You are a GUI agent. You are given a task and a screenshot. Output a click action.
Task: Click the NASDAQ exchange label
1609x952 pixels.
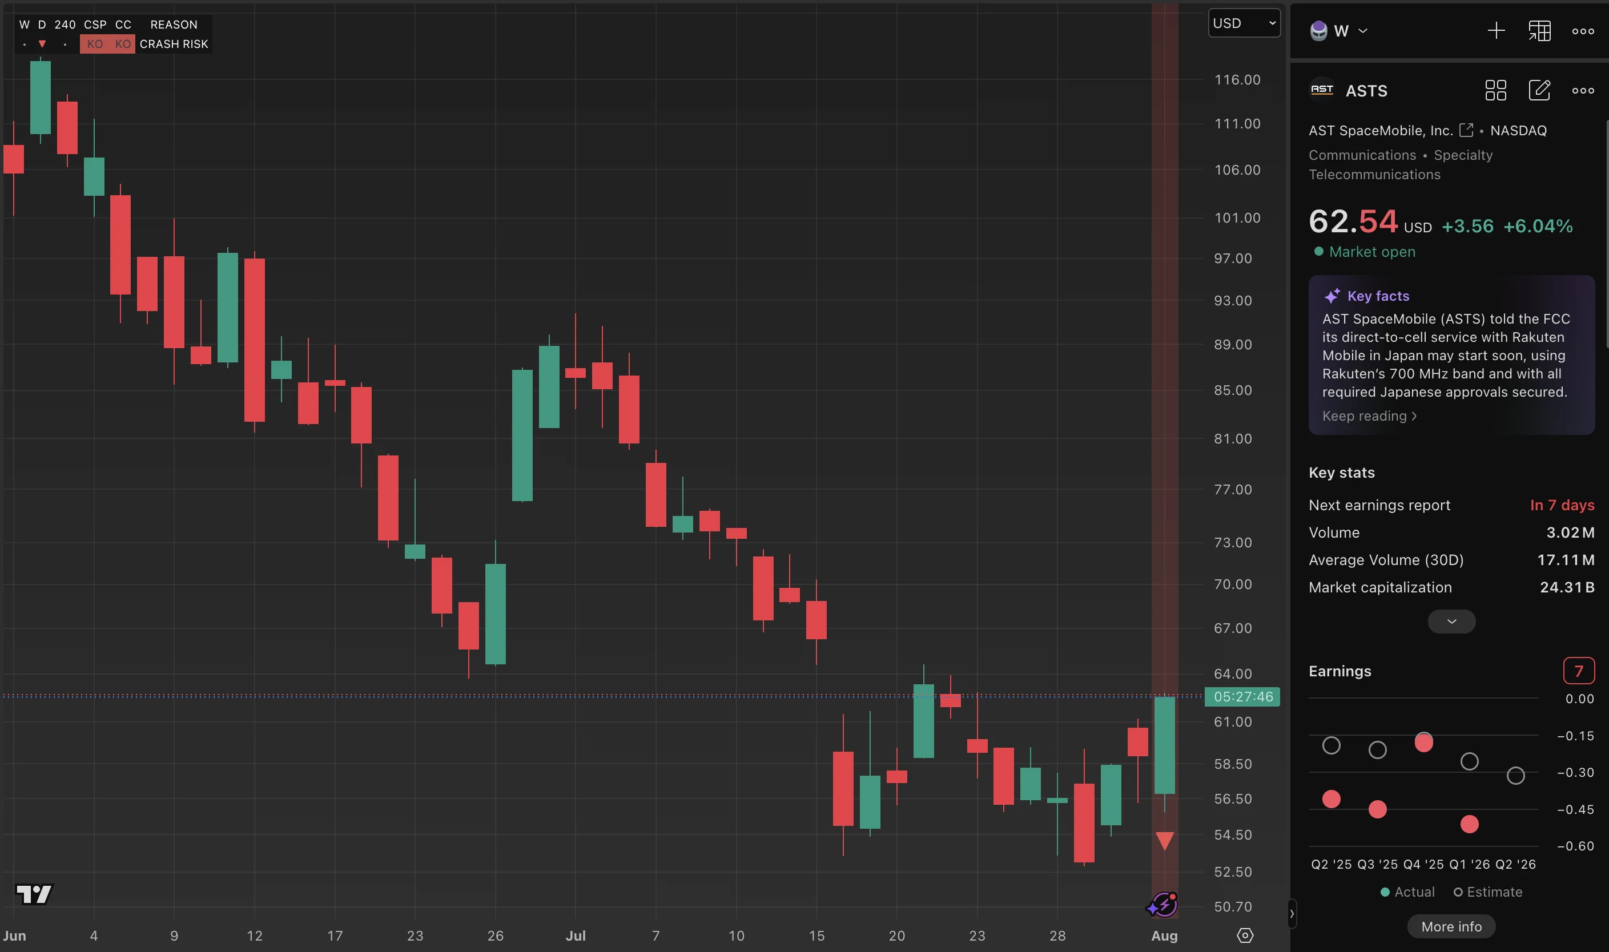[1518, 130]
